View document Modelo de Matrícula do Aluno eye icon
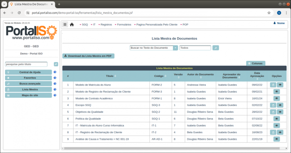 tap(280, 85)
